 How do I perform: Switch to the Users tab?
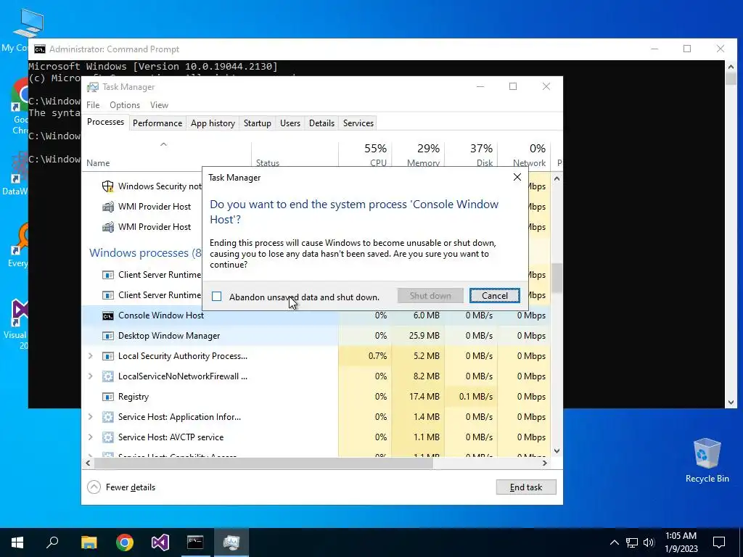290,123
